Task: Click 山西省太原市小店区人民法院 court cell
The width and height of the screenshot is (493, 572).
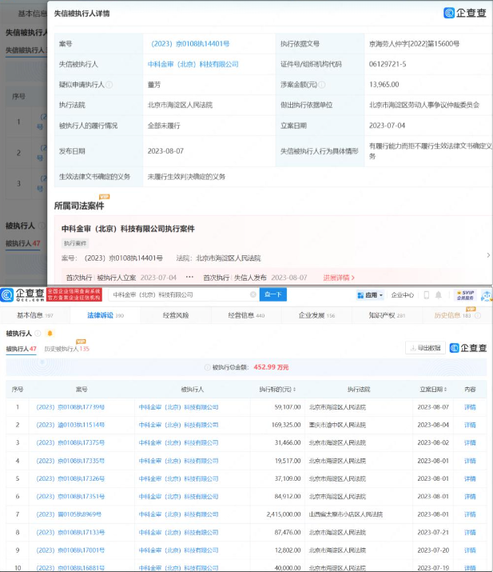Action: [x=346, y=514]
